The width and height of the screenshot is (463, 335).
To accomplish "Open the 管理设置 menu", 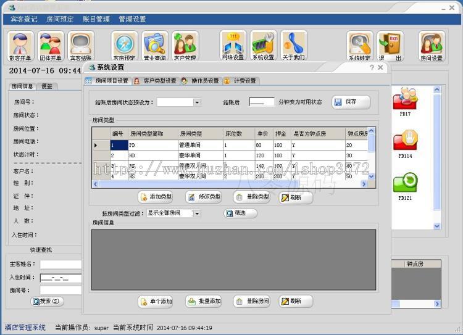I will point(132,19).
